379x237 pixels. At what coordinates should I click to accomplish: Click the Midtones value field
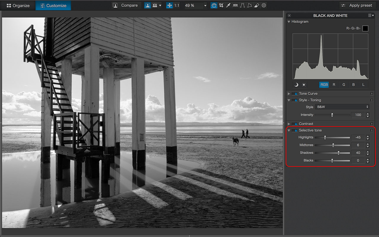click(x=358, y=145)
